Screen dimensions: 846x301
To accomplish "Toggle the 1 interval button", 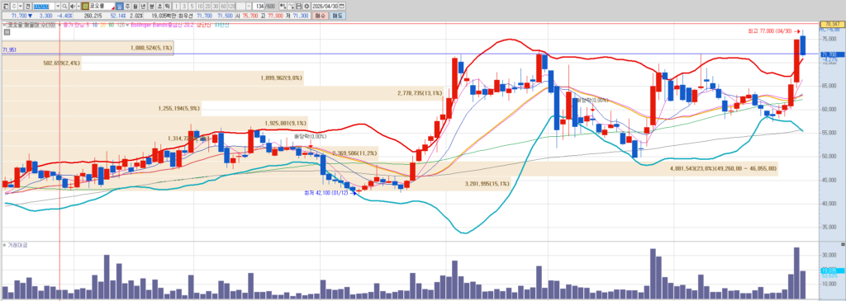I will tap(177, 6).
